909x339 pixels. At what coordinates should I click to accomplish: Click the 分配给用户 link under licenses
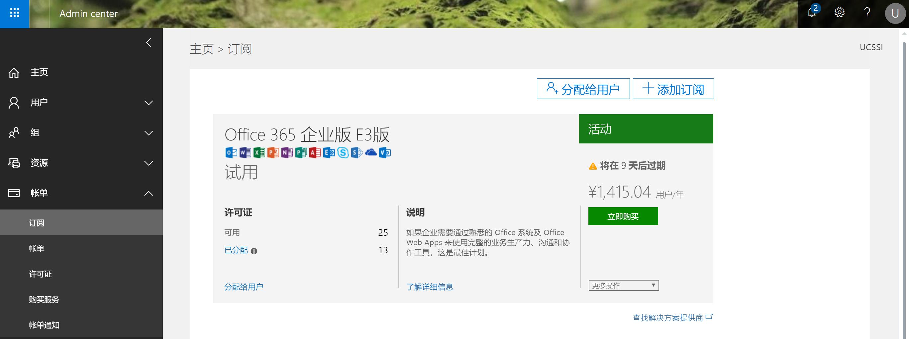pos(244,287)
